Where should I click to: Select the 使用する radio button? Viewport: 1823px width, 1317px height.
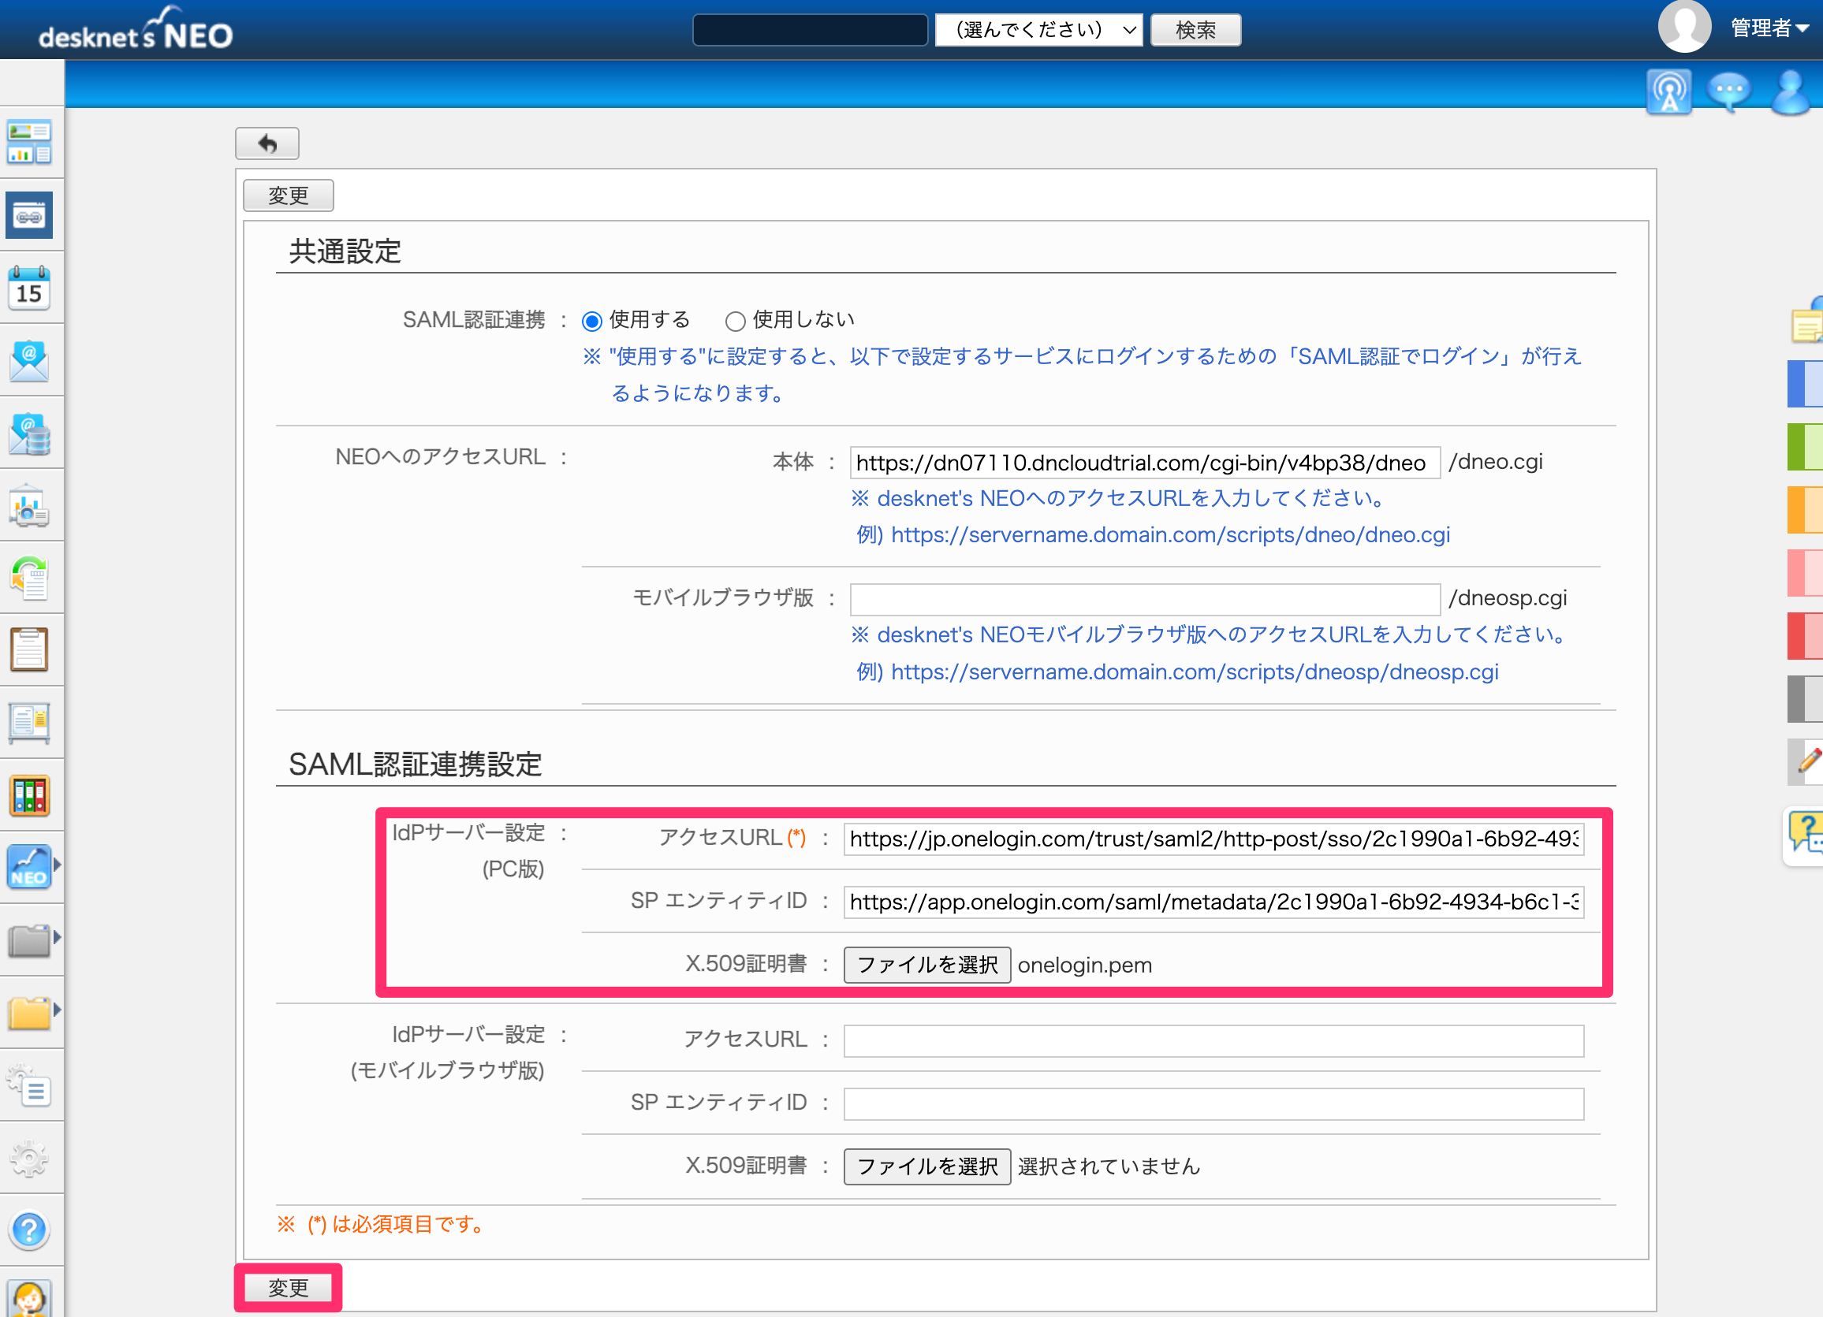click(x=591, y=322)
